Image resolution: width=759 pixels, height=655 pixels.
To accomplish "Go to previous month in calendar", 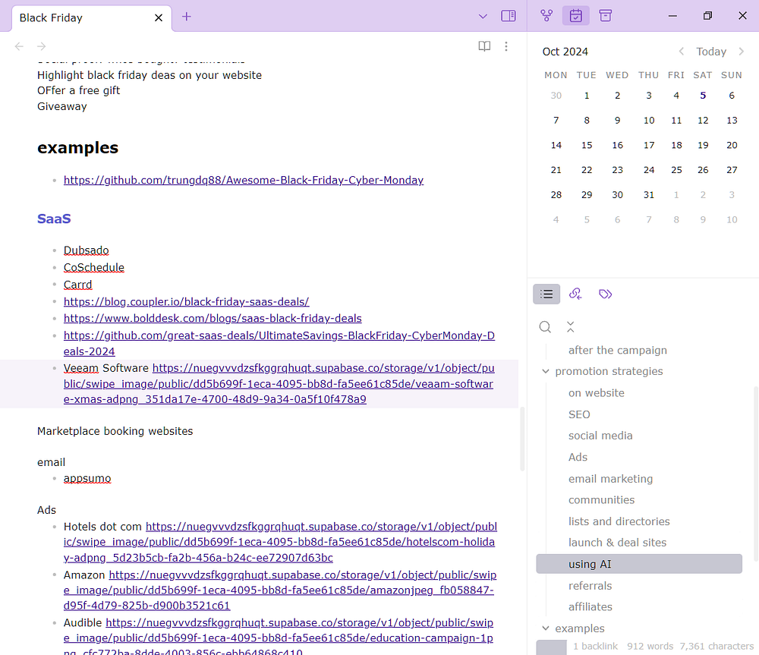I will 681,52.
